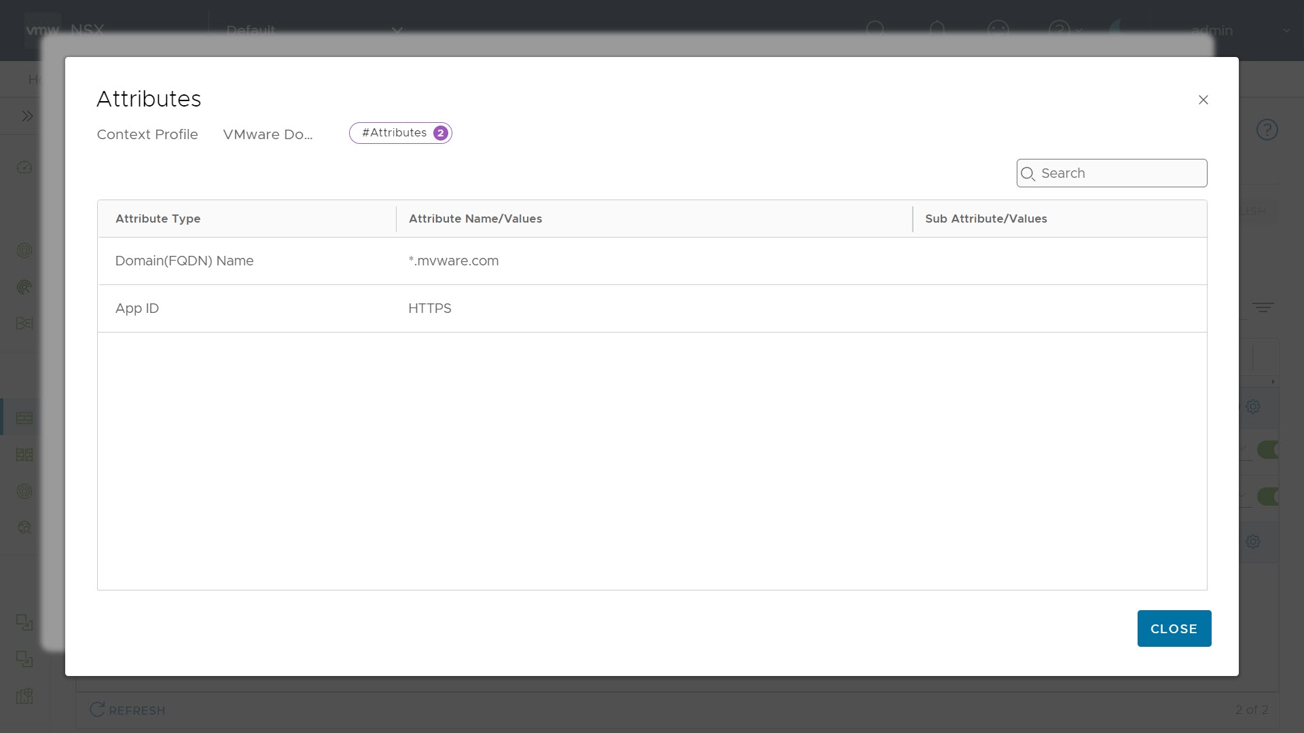Click the #Attributes count pill
The image size is (1304, 733).
click(401, 133)
